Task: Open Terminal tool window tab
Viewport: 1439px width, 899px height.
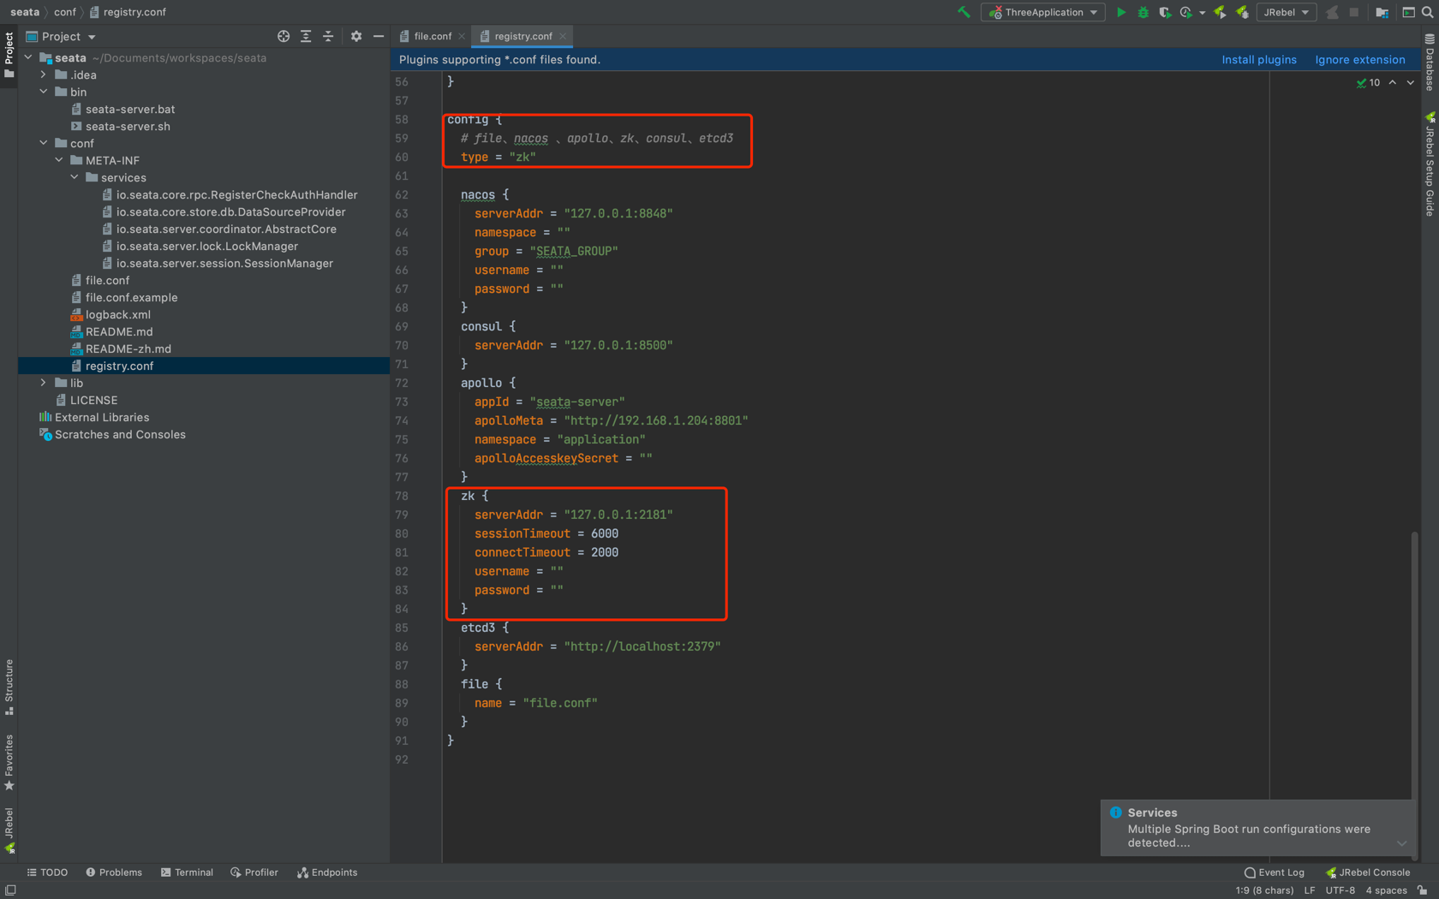Action: [x=187, y=872]
